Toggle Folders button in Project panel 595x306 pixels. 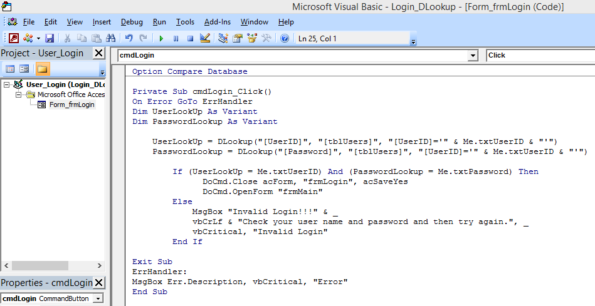coord(43,69)
